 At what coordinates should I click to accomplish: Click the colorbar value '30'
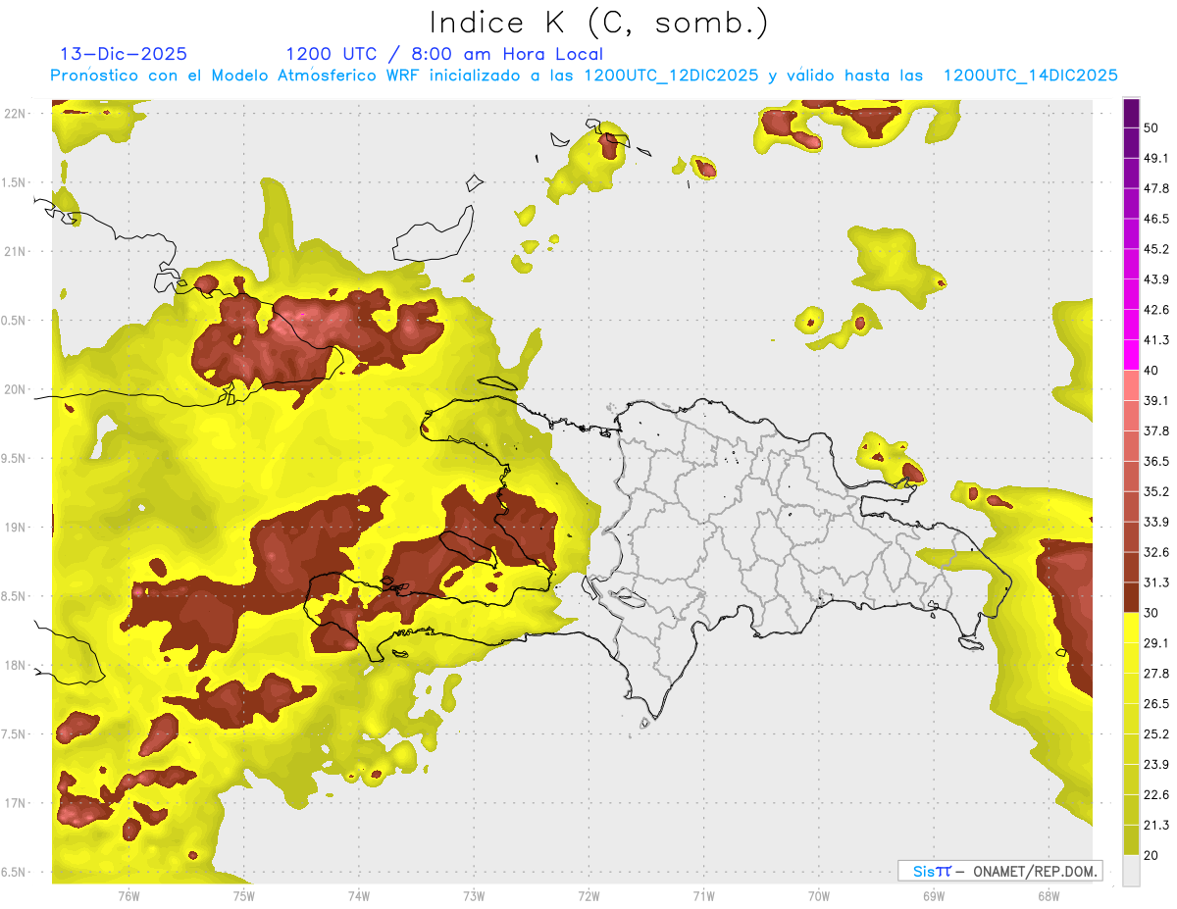click(x=1152, y=613)
